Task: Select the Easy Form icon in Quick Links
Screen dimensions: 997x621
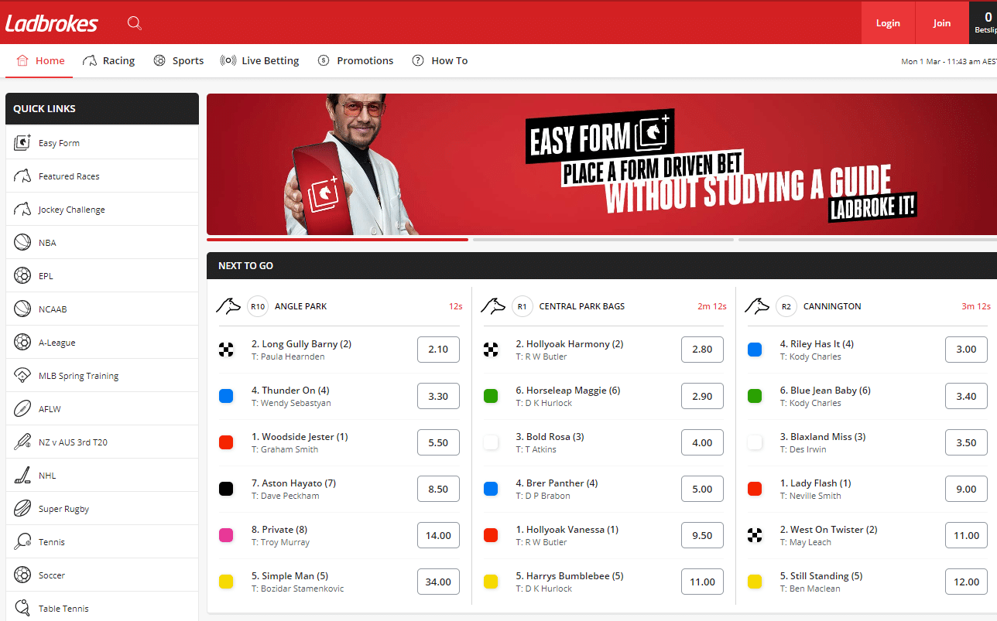Action: click(22, 142)
